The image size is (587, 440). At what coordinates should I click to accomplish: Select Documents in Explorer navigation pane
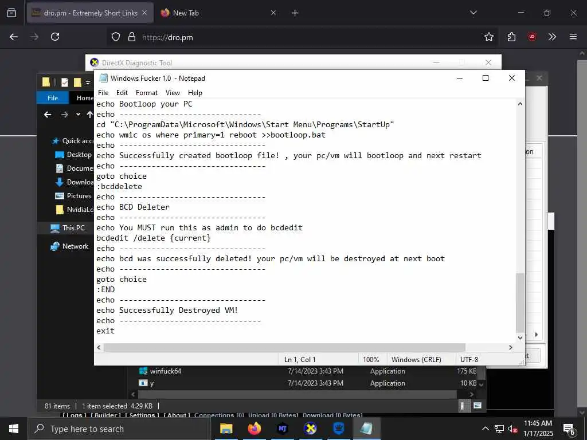click(x=74, y=168)
